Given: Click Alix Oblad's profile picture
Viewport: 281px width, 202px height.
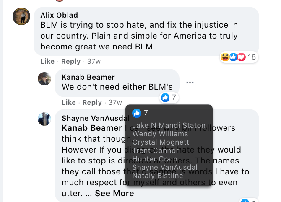Looking at the screenshot, I should click(21, 16).
